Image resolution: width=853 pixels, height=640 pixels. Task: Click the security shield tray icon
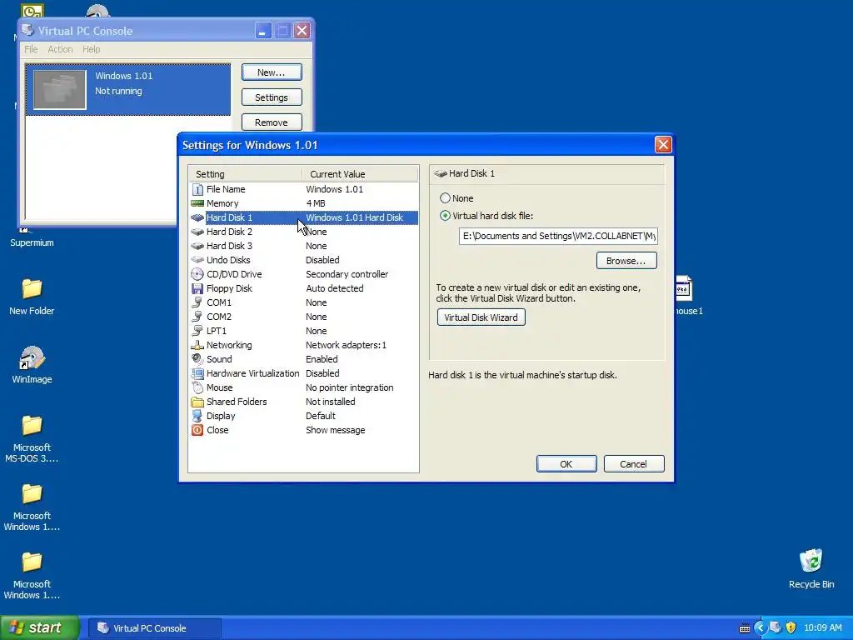791,627
